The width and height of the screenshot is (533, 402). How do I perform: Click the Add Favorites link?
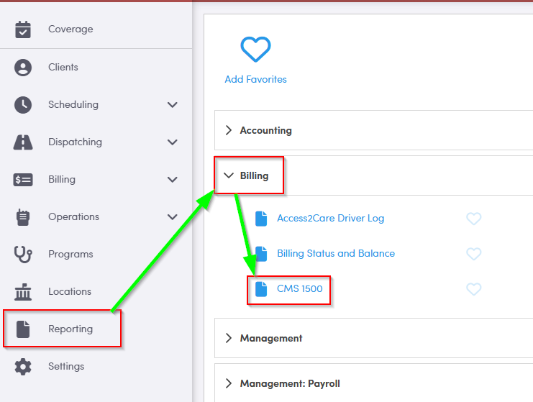pos(255,80)
